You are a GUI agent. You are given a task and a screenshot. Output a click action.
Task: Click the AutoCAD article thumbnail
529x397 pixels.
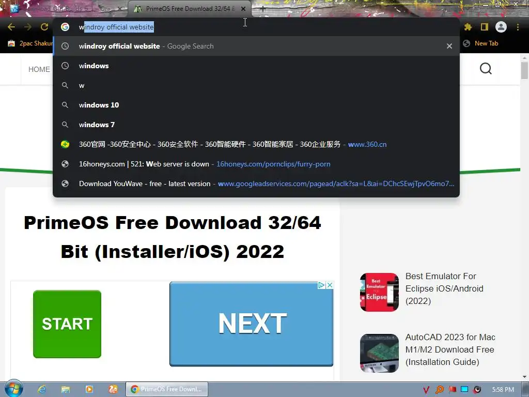pyautogui.click(x=379, y=353)
